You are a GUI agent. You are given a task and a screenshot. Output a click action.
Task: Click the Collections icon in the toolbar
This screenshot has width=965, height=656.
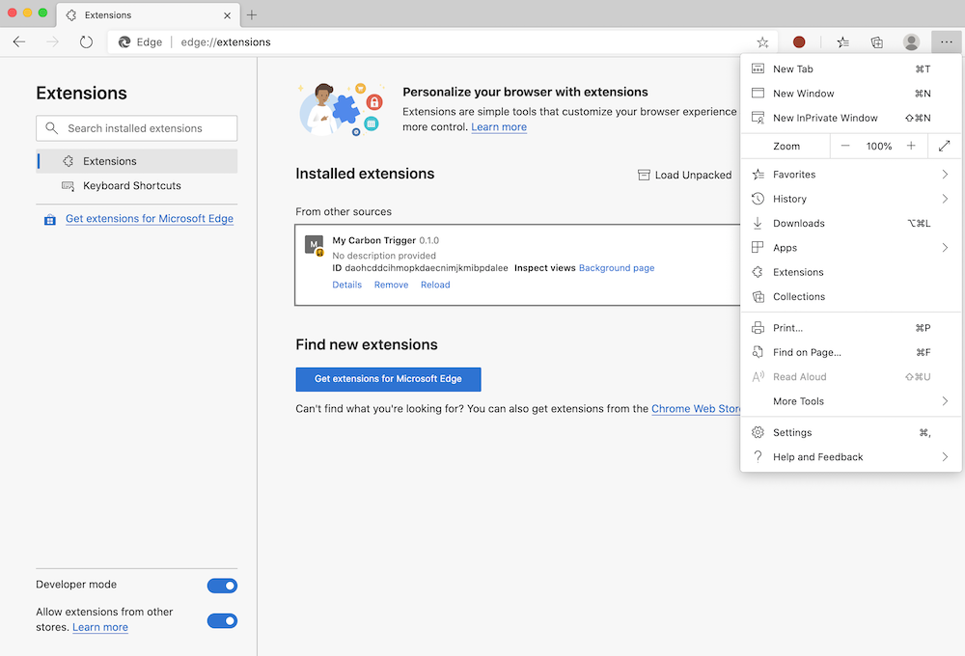(x=876, y=41)
